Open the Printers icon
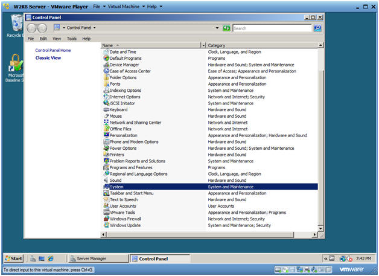 coord(106,155)
